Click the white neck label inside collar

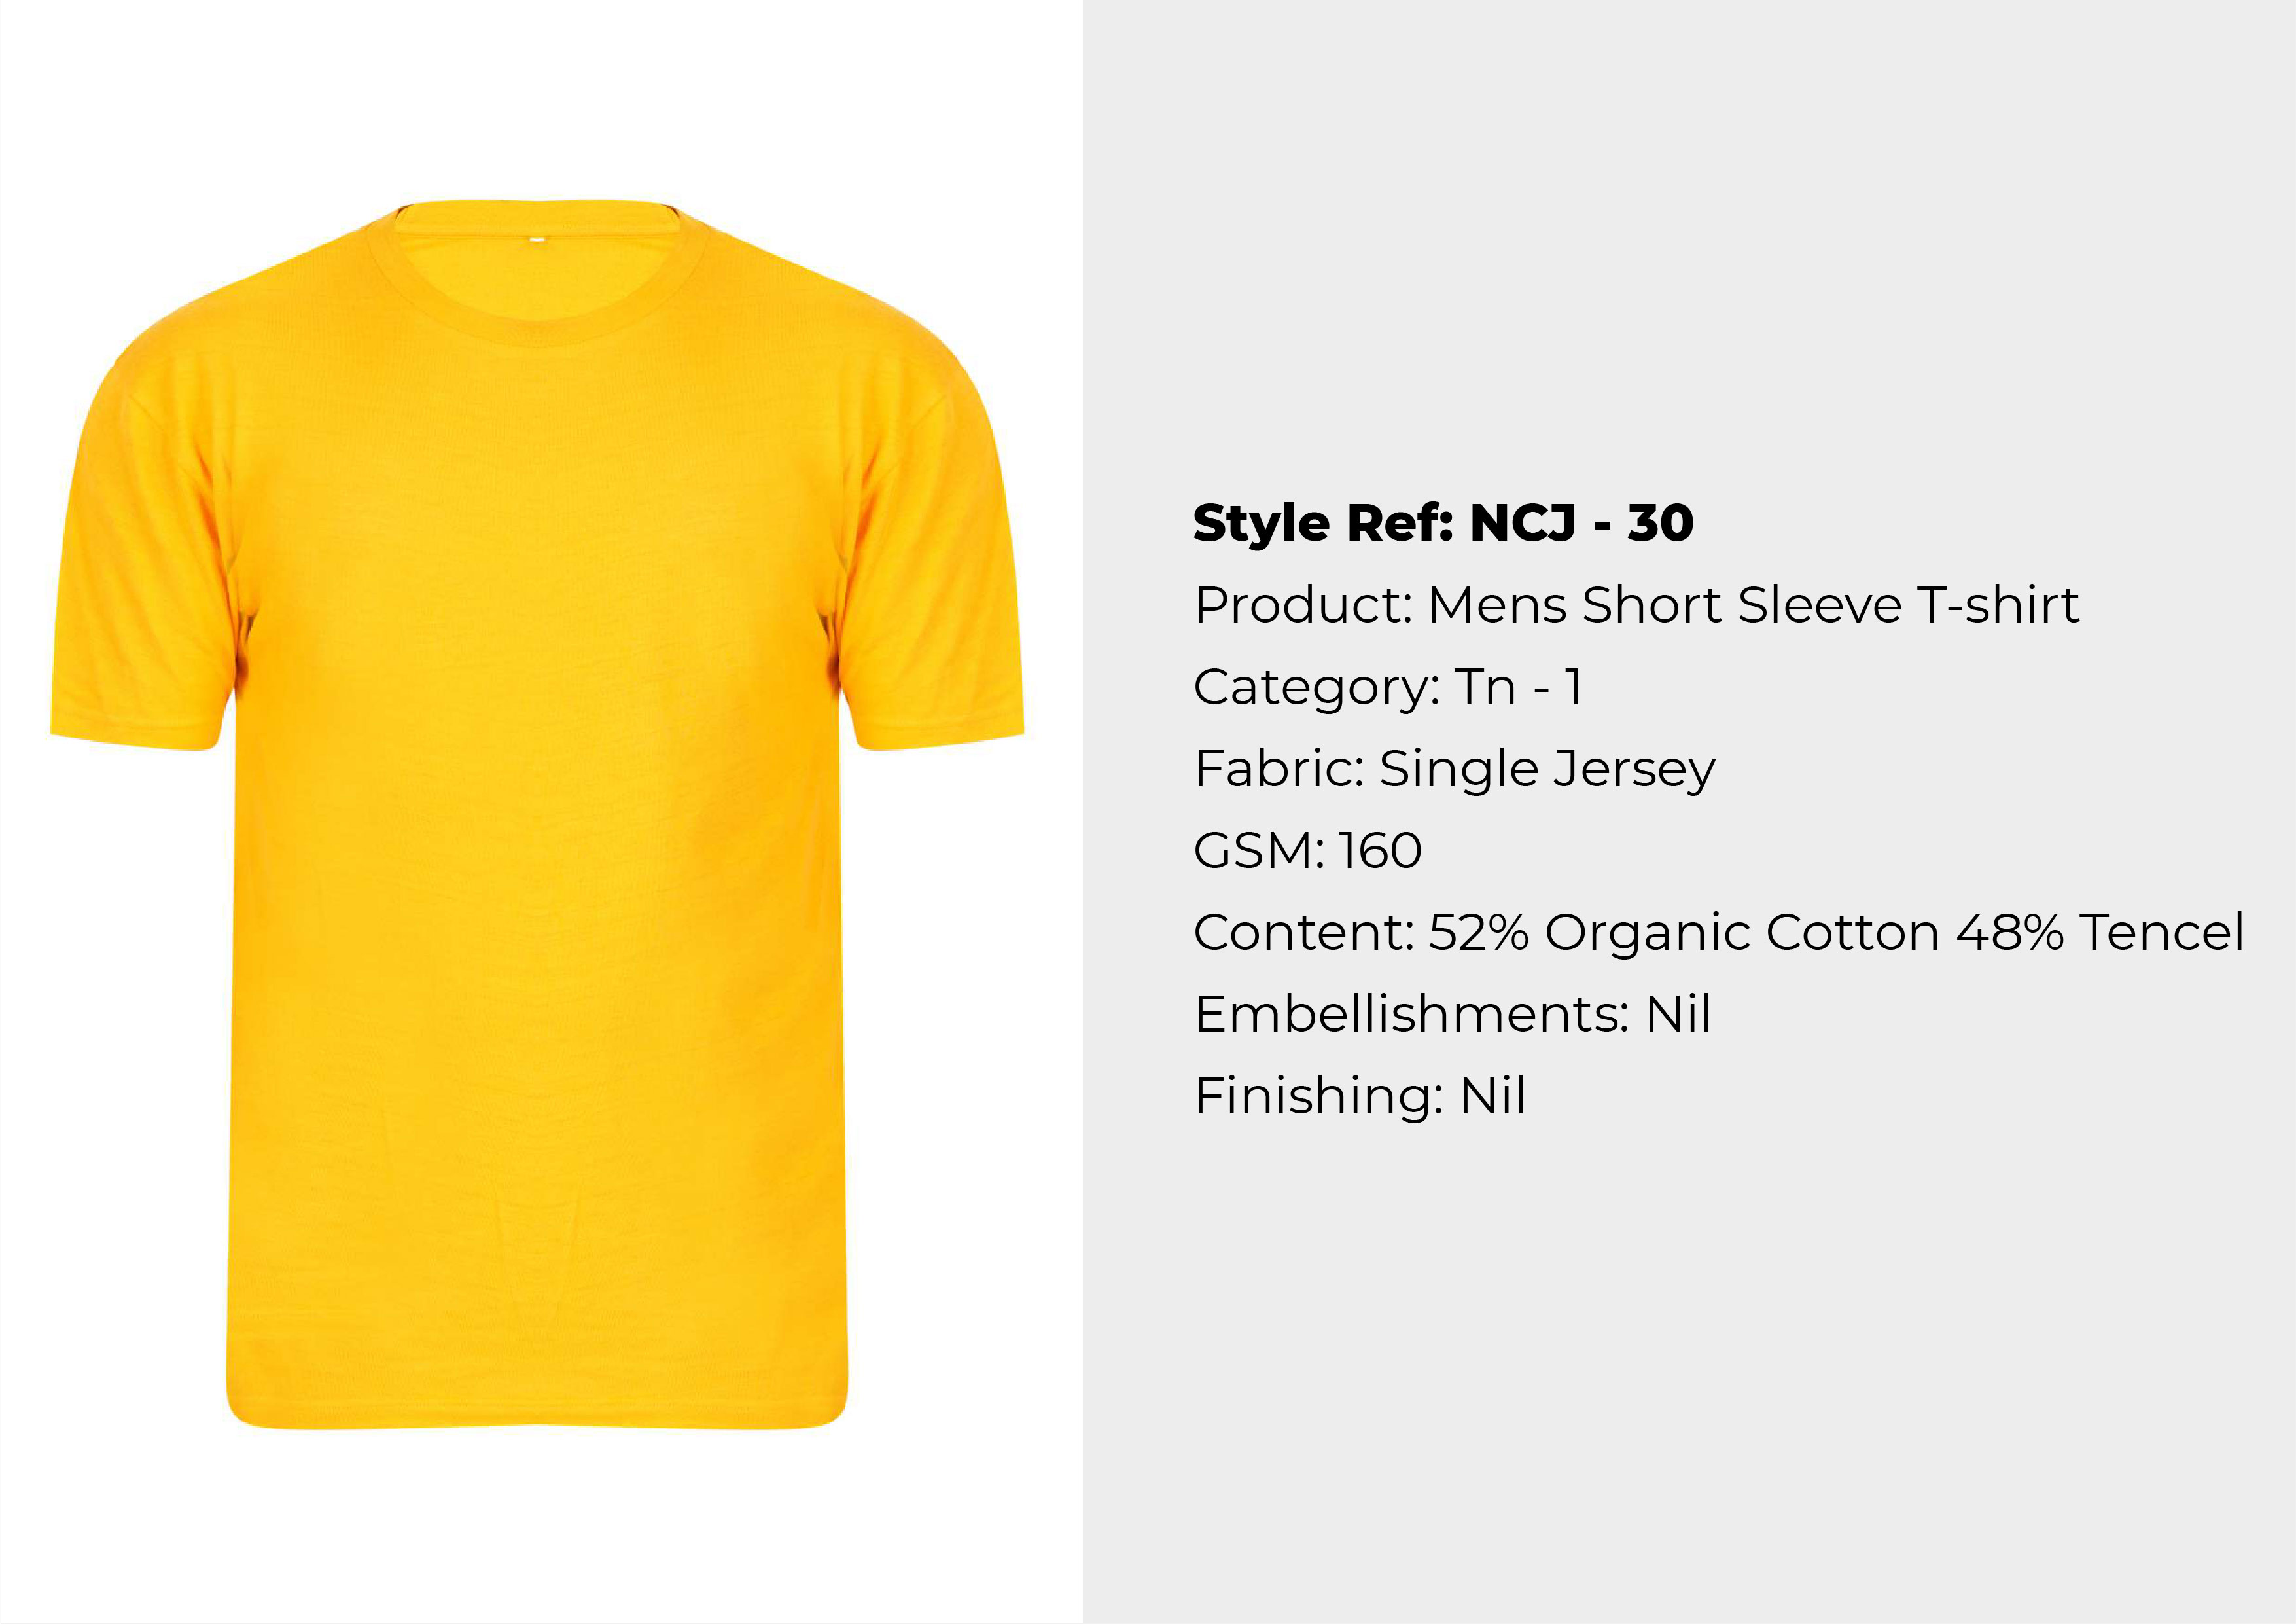coord(537,239)
